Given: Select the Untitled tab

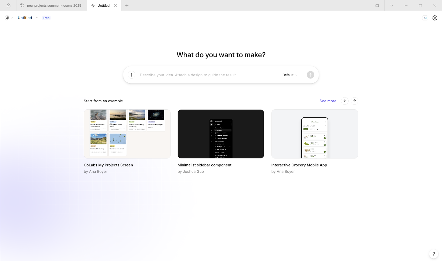Looking at the screenshot, I should (103, 5).
